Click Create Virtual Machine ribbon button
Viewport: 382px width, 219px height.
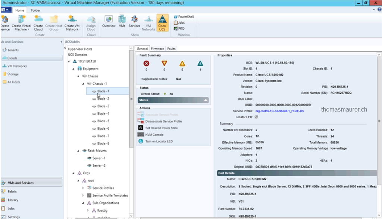point(21,23)
